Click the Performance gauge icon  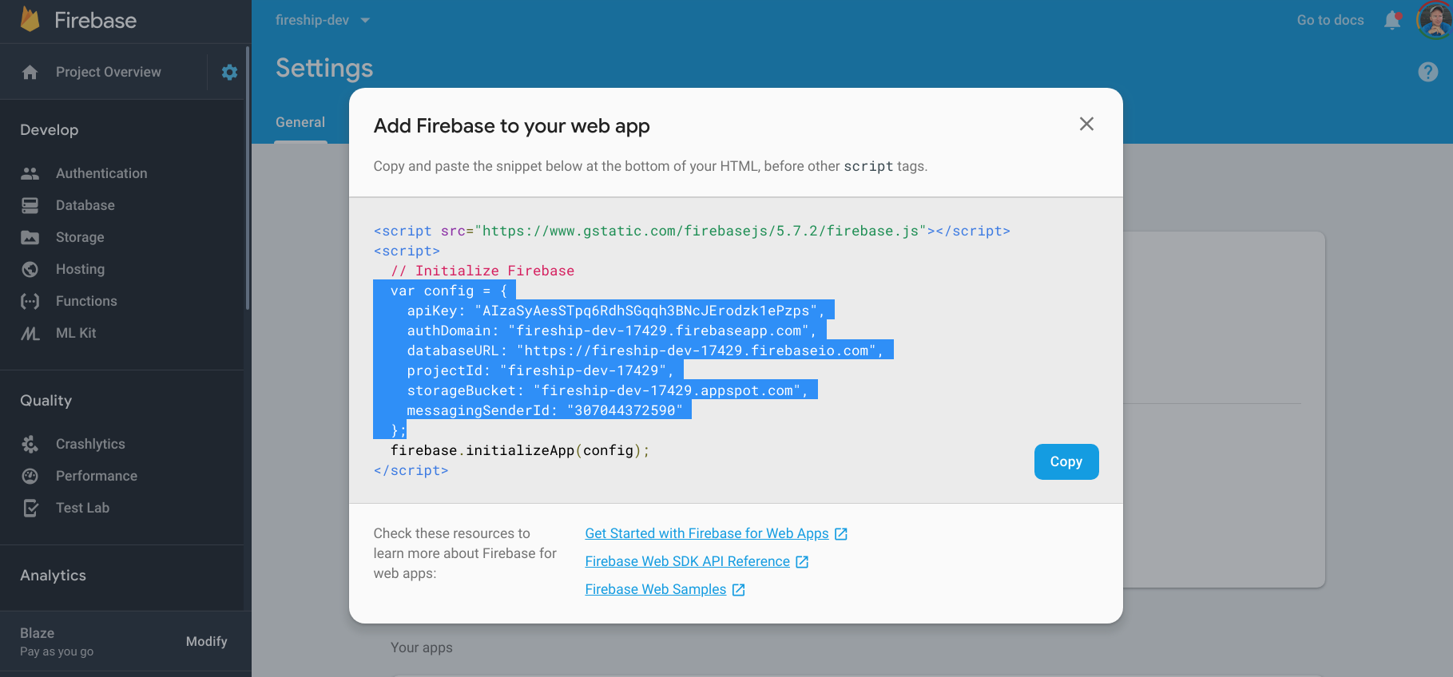coord(30,476)
